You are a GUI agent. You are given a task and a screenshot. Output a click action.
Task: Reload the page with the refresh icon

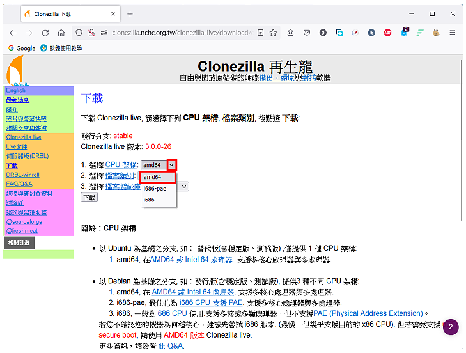tap(45, 33)
